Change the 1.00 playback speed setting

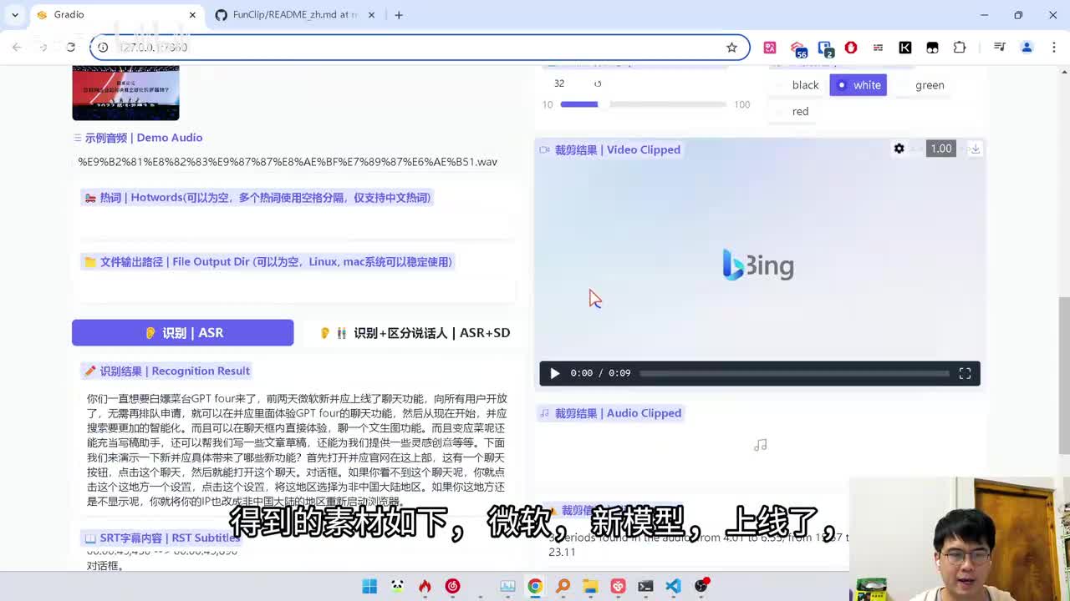(x=940, y=149)
